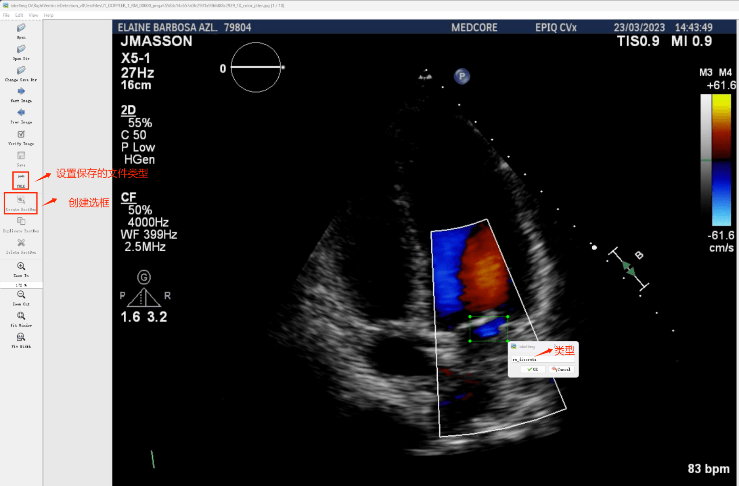The image size is (739, 486).
Task: Click the Save disk icon
Action: pyautogui.click(x=21, y=156)
